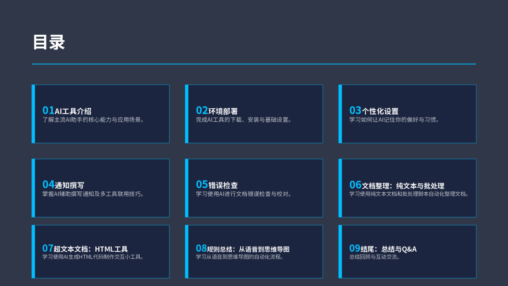
Task: Click description 学习使用AI进行文档错误检查与校对
Action: click(x=244, y=194)
